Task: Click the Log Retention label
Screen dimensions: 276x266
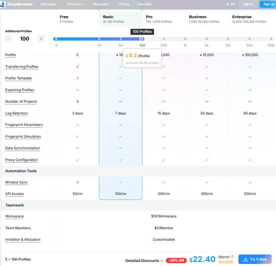Action: 16,113
